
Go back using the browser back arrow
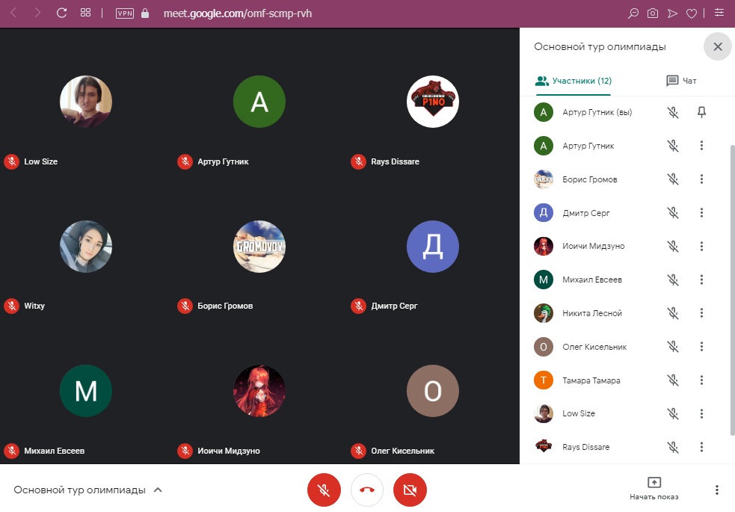point(13,13)
